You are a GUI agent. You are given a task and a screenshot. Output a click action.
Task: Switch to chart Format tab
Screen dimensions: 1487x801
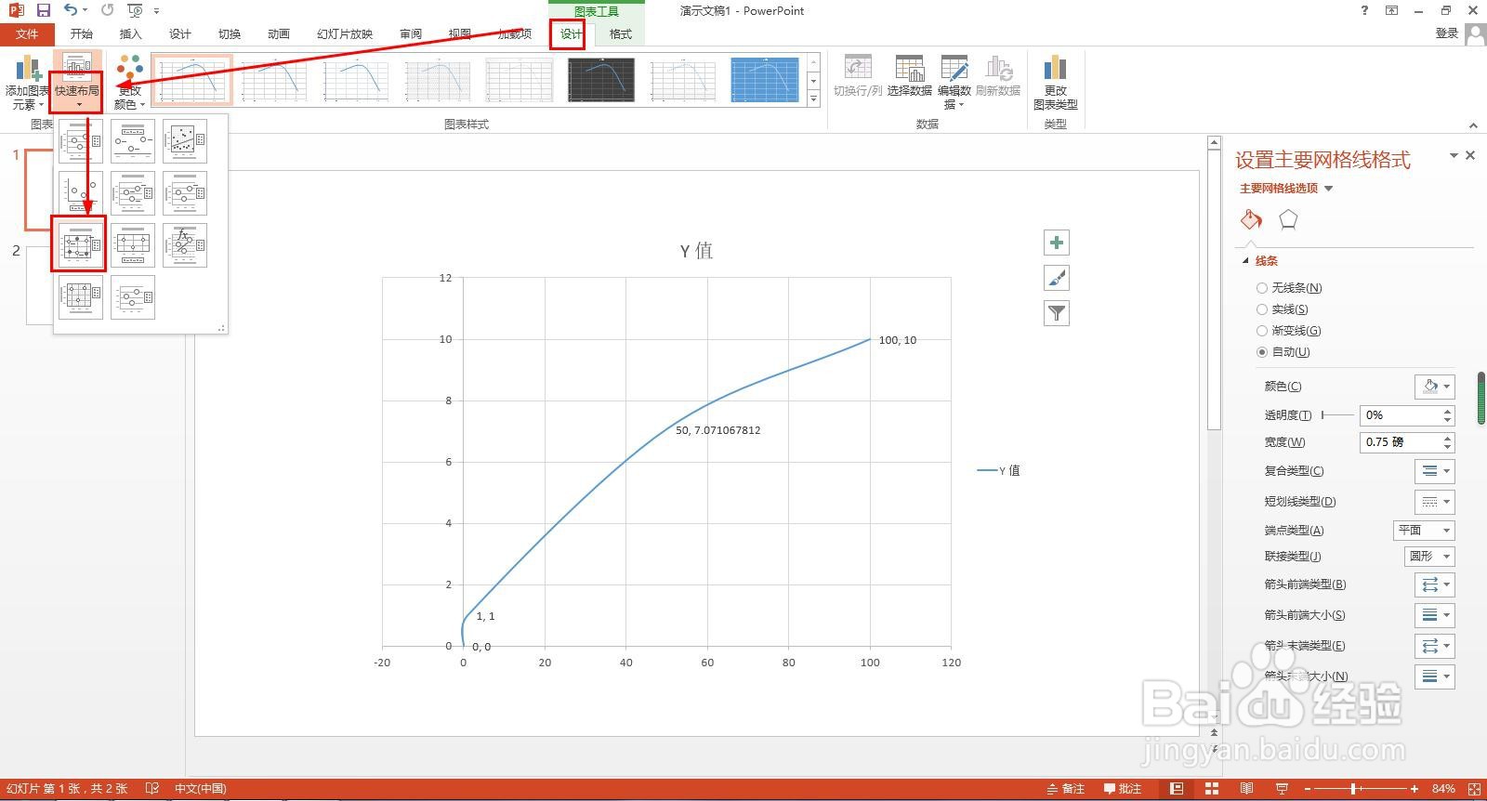[x=620, y=34]
